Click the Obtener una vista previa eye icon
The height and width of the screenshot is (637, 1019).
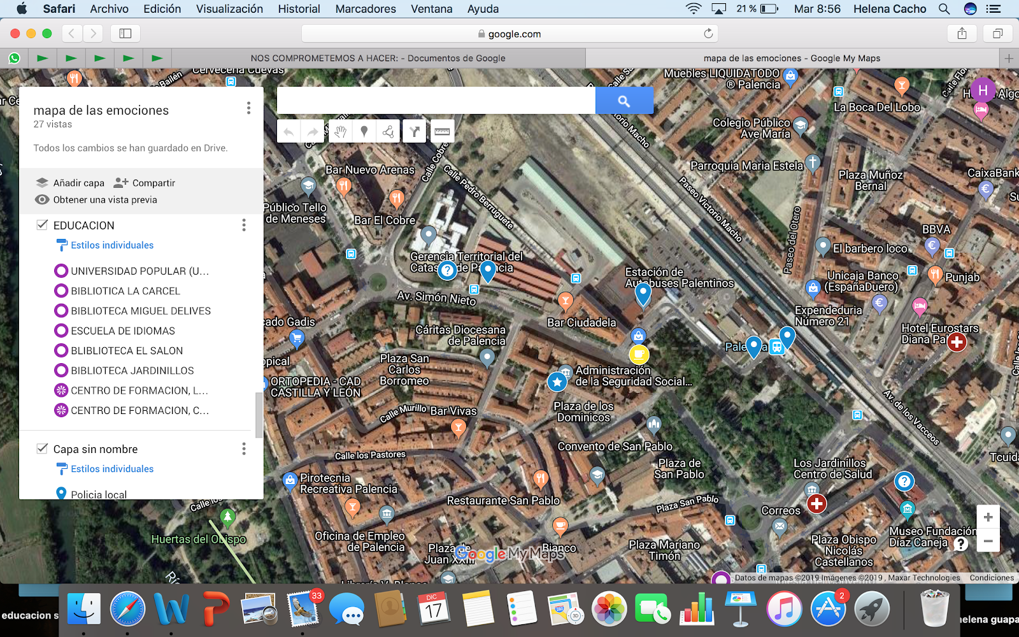tap(42, 199)
